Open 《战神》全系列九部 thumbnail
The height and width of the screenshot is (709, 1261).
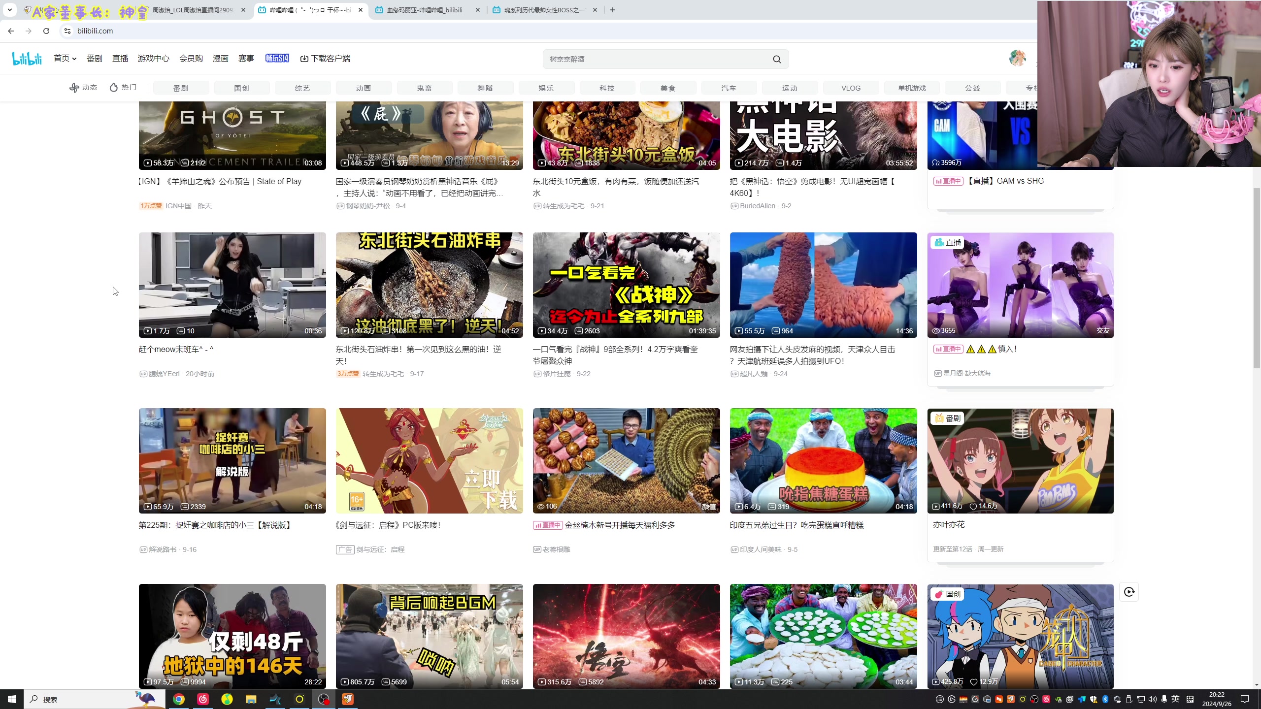pos(627,285)
